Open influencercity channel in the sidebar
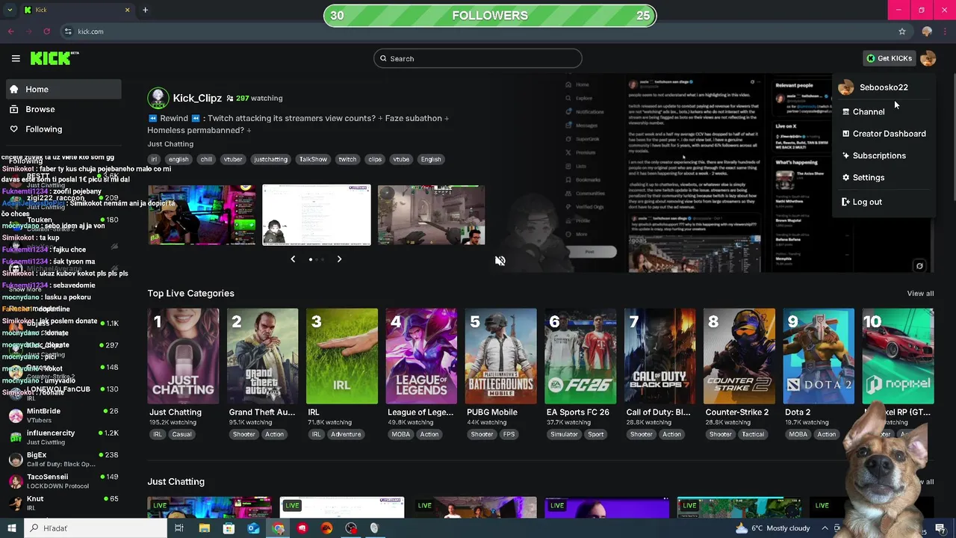956x538 pixels. [63, 437]
